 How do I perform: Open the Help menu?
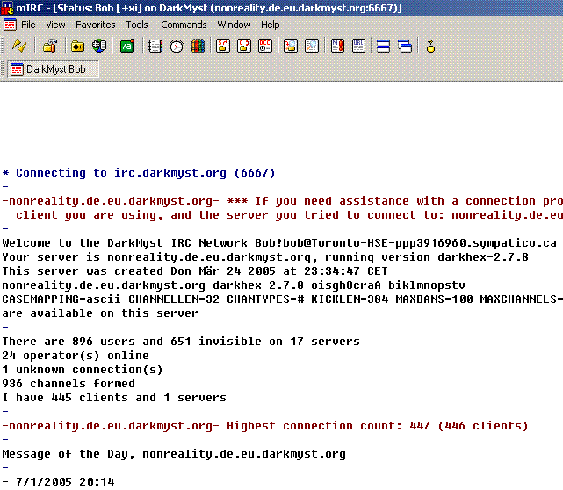pos(271,25)
